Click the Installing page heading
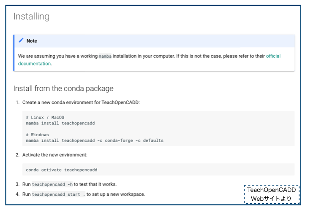Viewport: 316px width, 213px height. pos(31,16)
